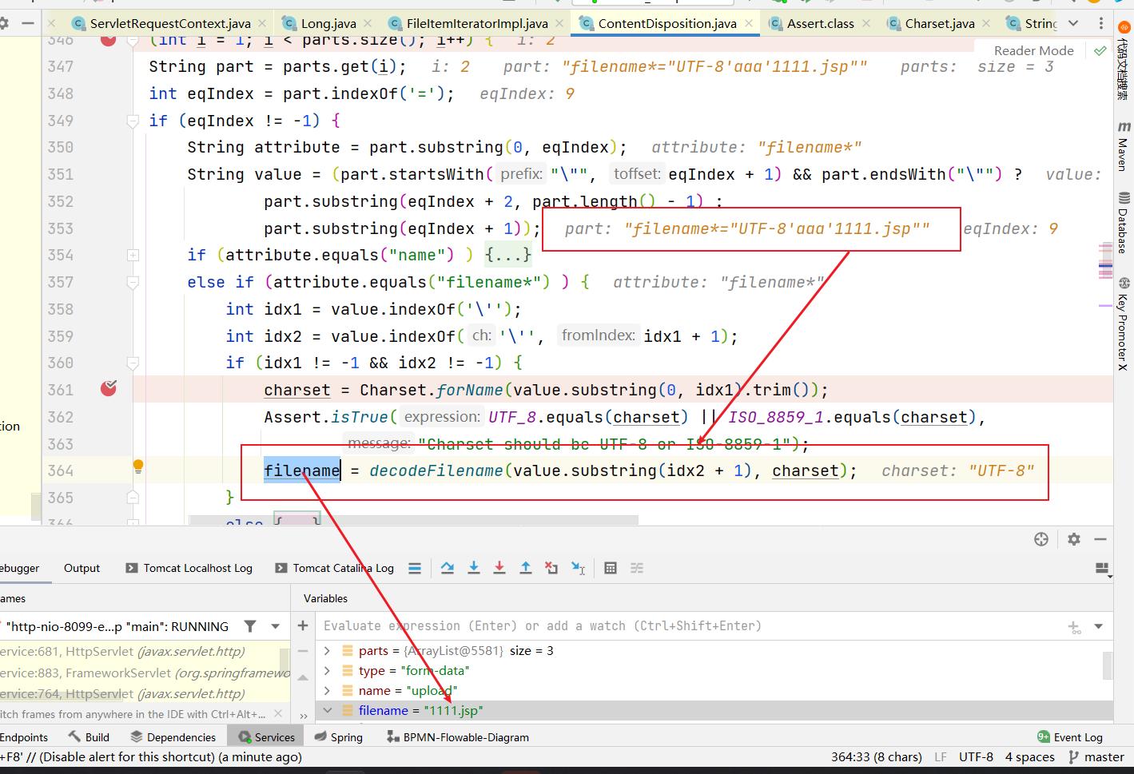Click the variables panel vertical scrollbar

coord(1108,665)
